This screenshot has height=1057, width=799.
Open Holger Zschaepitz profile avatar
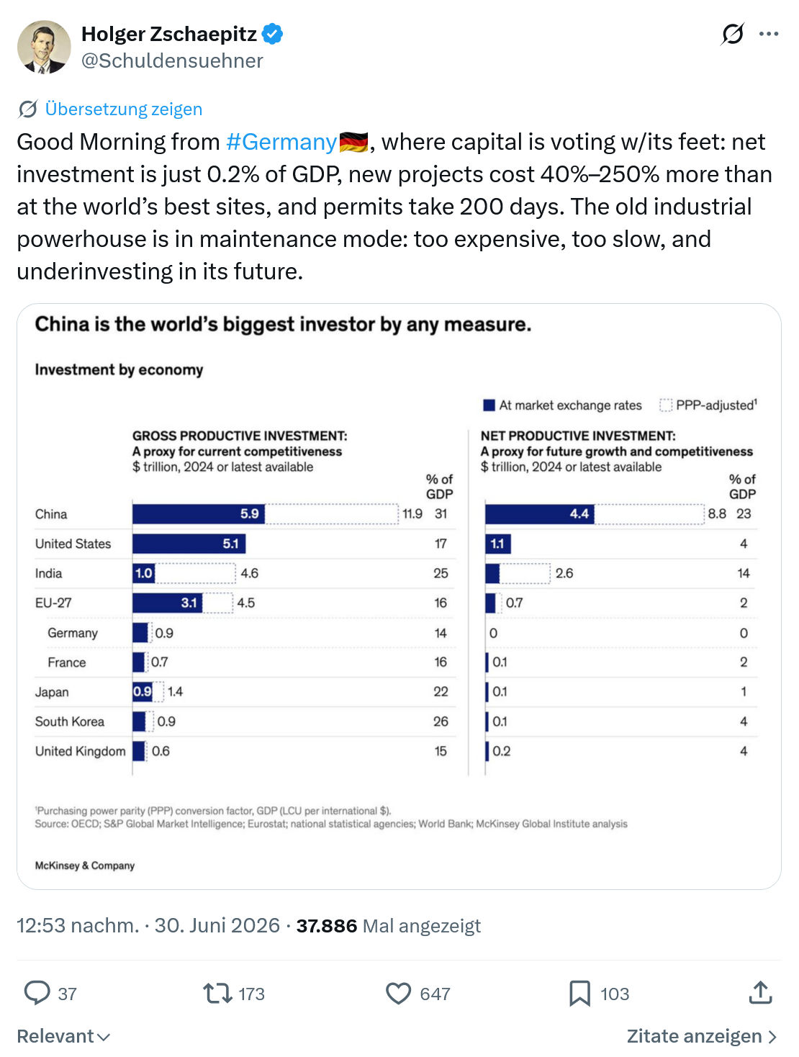44,47
